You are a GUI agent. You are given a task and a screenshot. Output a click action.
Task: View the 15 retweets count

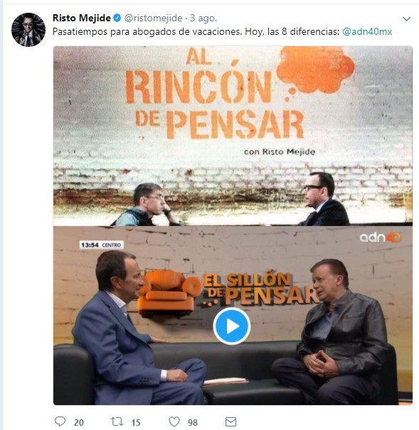tap(136, 422)
